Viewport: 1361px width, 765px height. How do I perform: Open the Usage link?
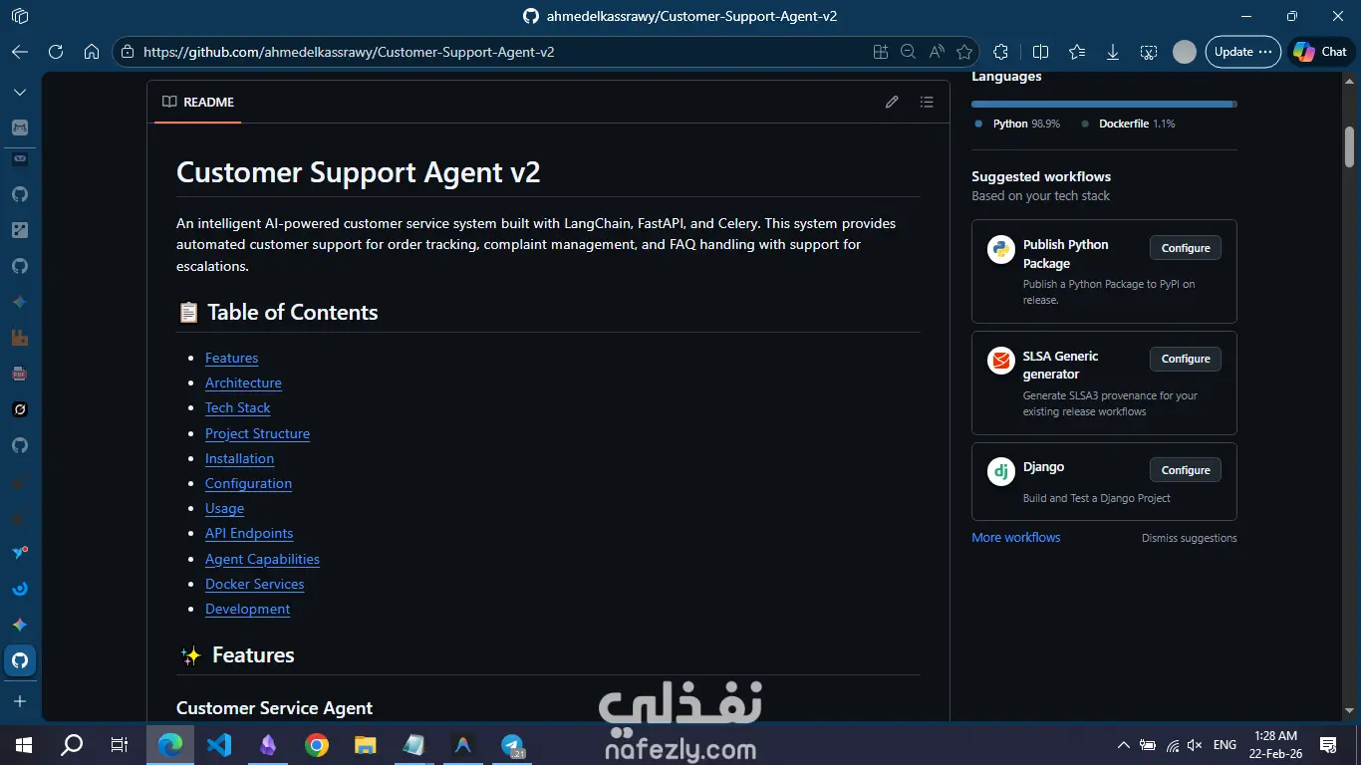point(224,508)
